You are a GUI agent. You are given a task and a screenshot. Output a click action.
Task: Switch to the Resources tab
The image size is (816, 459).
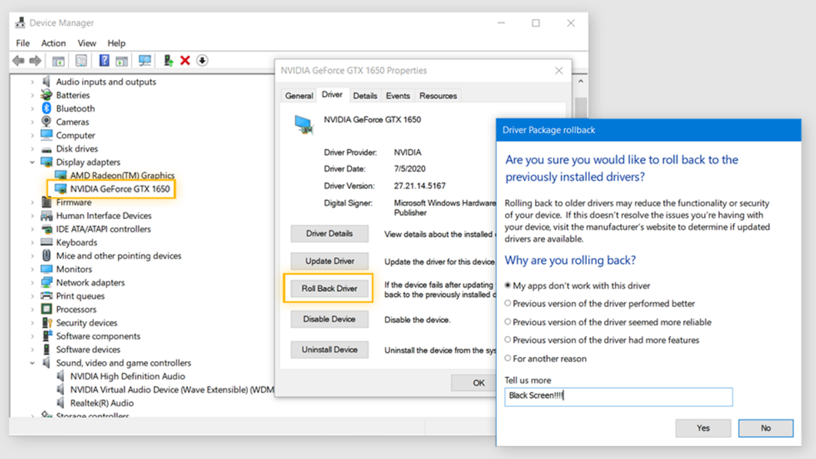pos(438,96)
